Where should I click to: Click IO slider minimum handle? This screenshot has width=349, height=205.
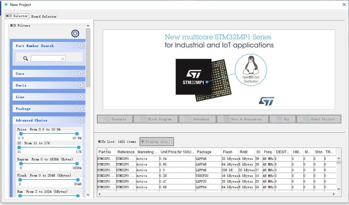19,148
